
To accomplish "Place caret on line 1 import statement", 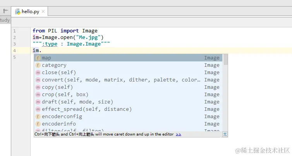I will tap(65, 31).
